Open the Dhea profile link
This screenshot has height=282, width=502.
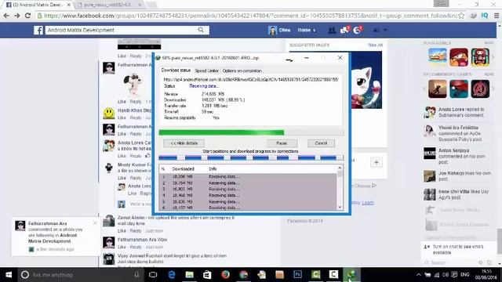pyautogui.click(x=279, y=30)
